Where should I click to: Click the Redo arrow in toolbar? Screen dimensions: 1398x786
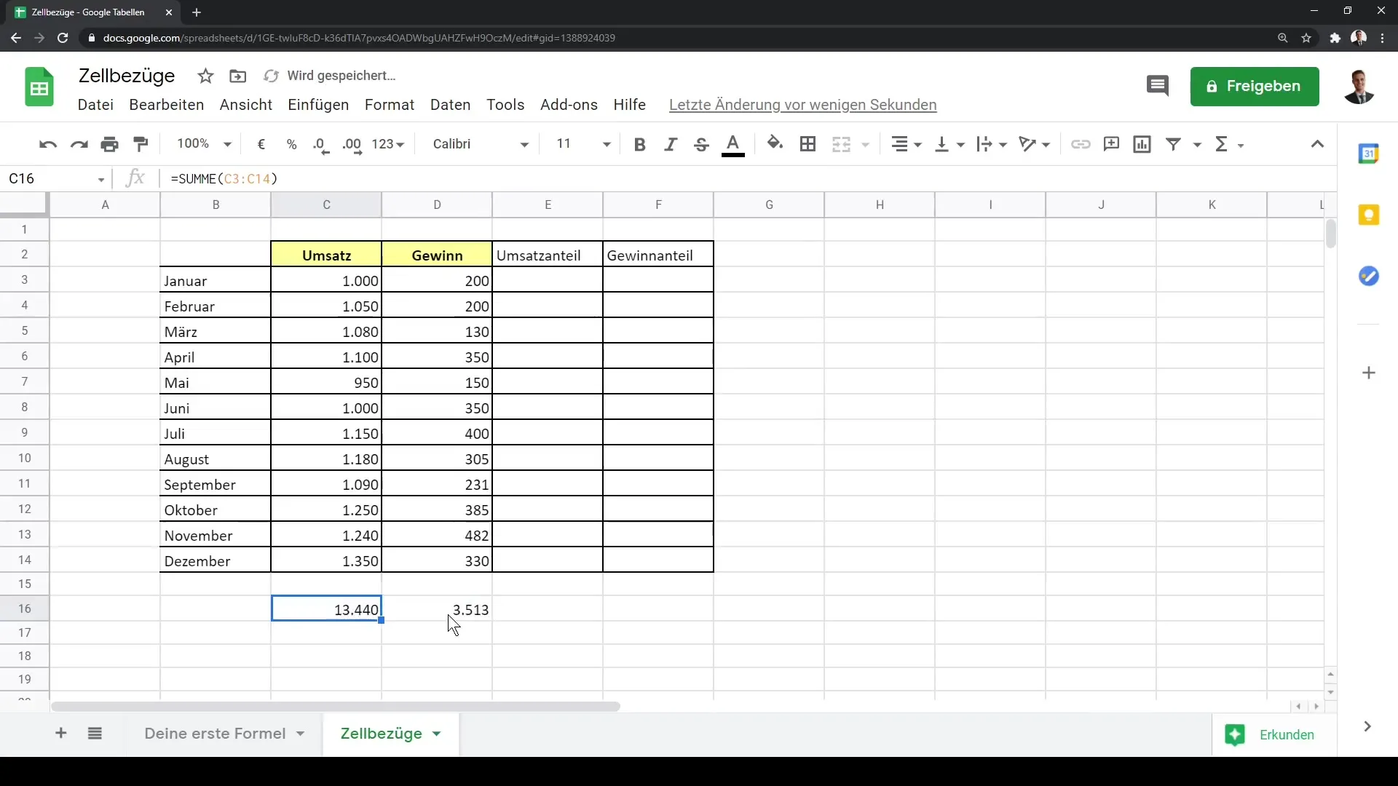(79, 144)
